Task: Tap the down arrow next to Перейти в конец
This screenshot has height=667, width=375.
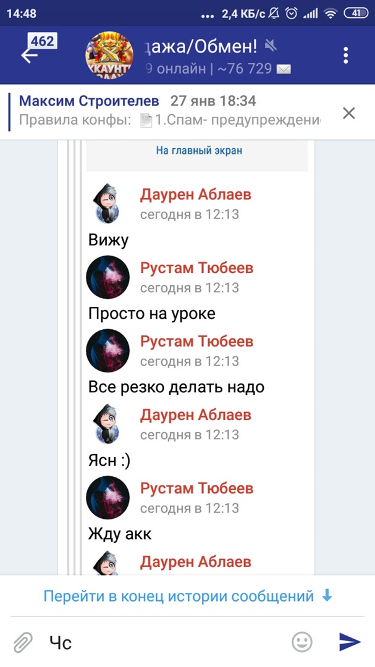Action: pos(326,596)
